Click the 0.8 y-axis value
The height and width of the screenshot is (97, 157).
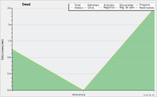[9, 57]
